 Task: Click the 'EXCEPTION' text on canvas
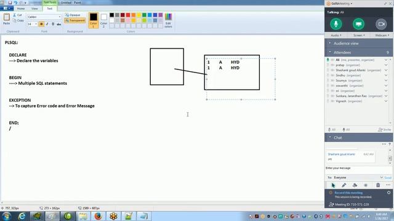tap(20, 100)
